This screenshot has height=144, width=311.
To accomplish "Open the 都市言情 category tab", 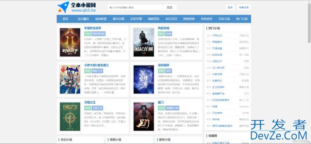I will (119, 19).
